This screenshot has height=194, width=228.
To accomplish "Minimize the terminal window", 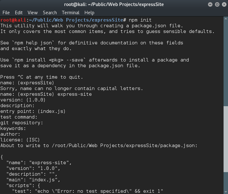I will 210,4.
